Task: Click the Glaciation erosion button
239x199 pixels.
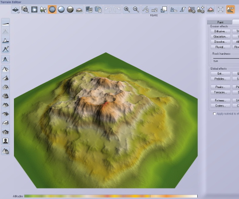Action: (x=221, y=36)
